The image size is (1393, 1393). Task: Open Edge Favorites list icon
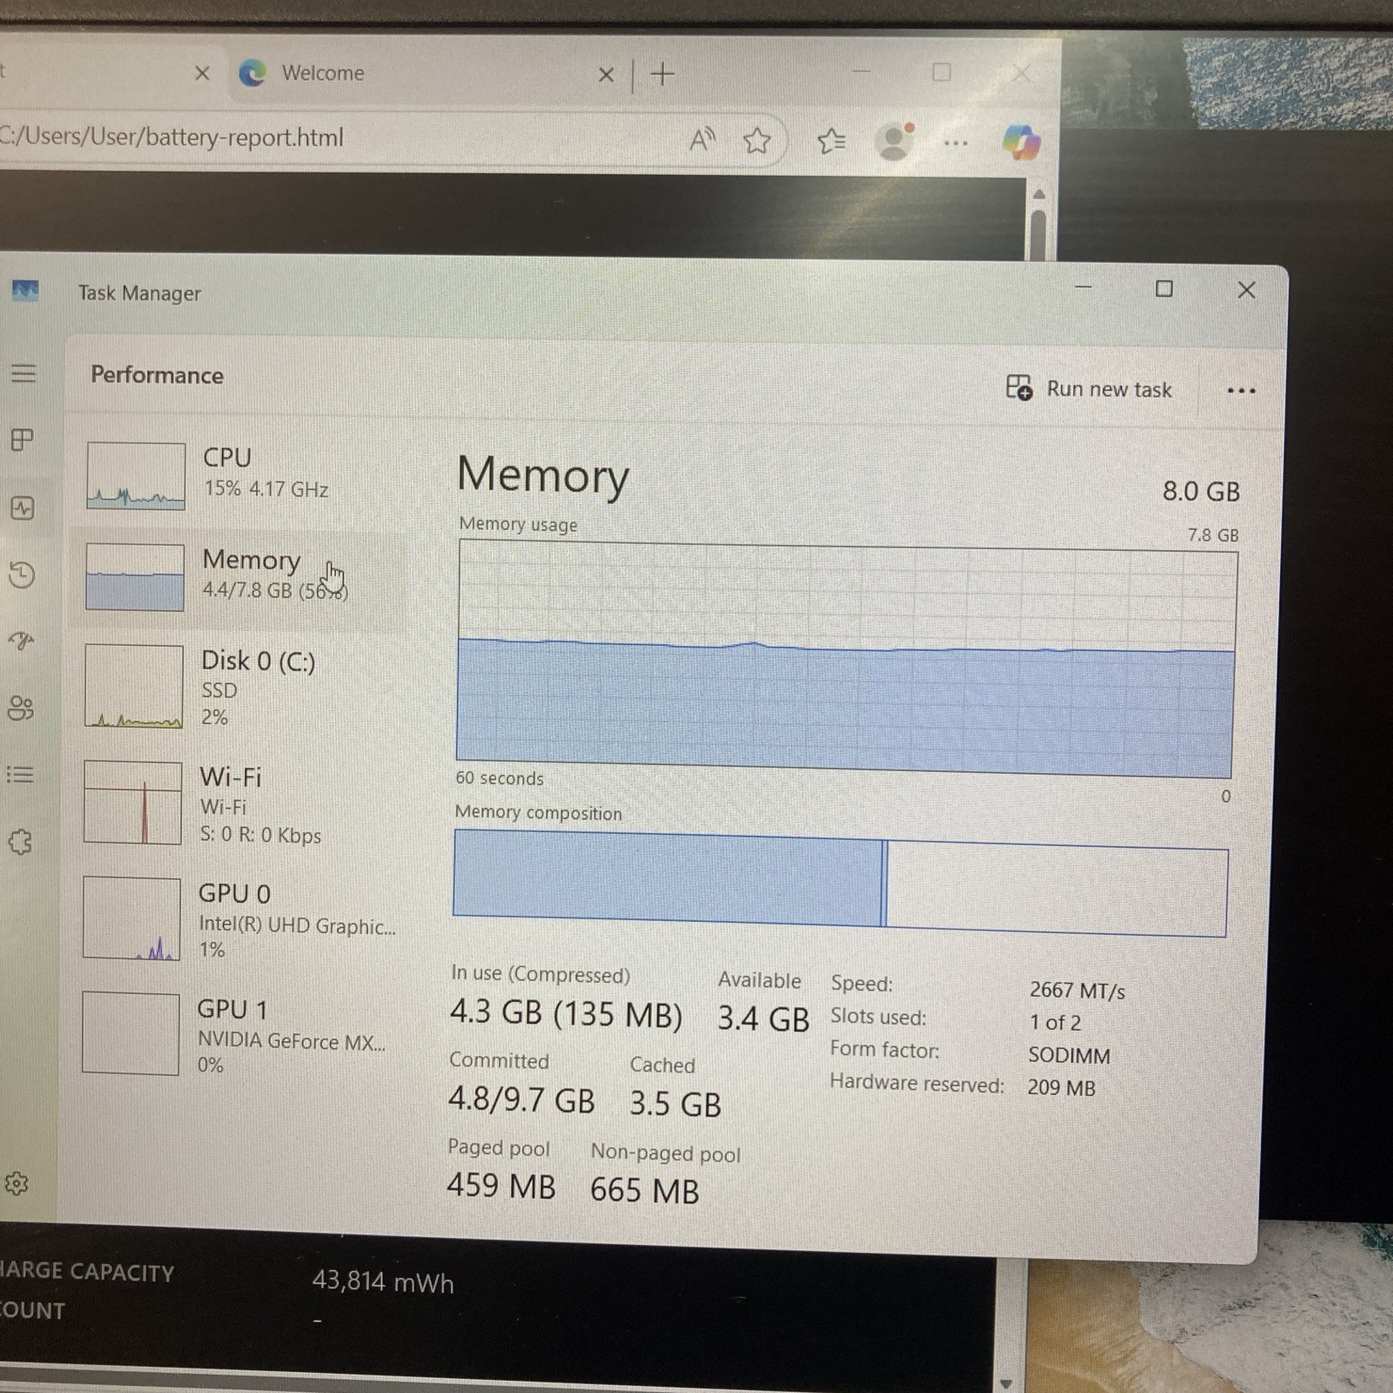pos(831,140)
